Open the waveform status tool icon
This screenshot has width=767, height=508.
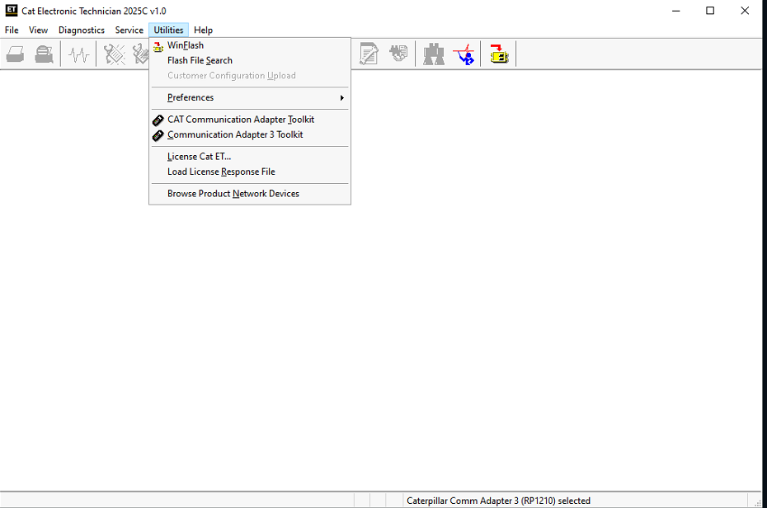[x=78, y=54]
